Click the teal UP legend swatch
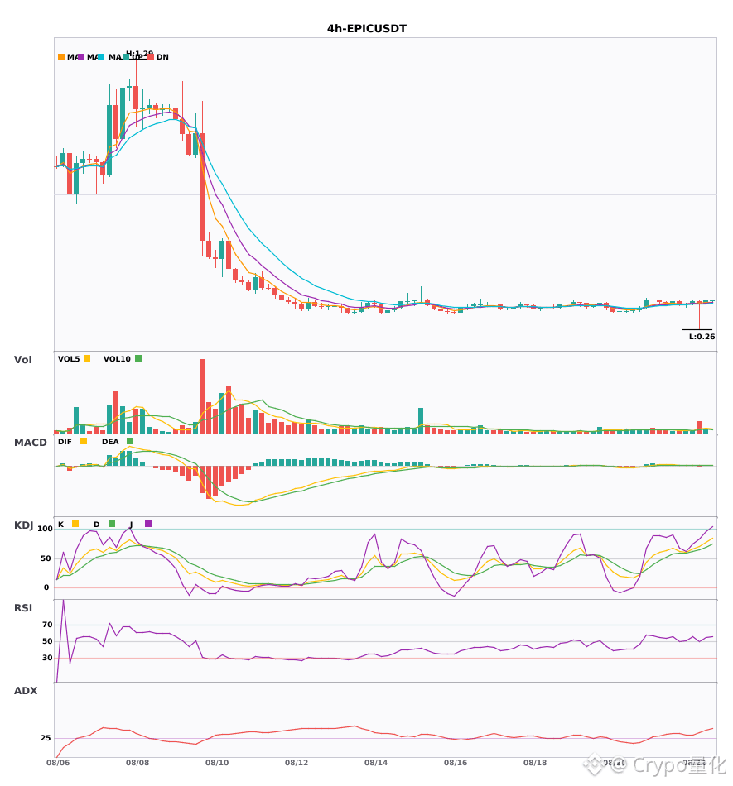The width and height of the screenshot is (733, 786). 126,57
